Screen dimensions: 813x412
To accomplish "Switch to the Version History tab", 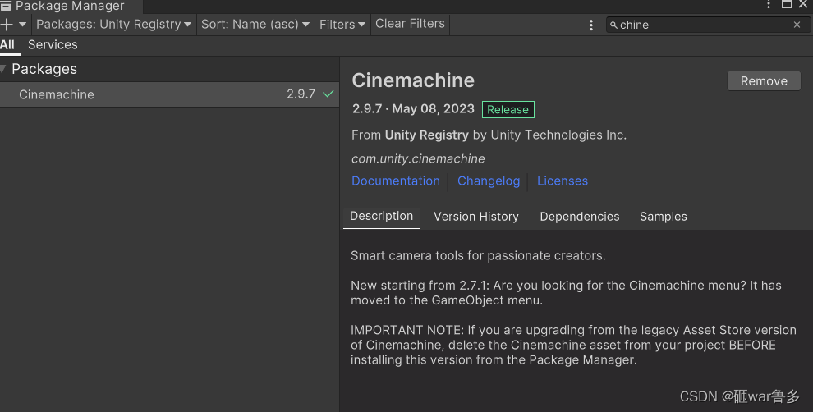I will click(x=476, y=217).
